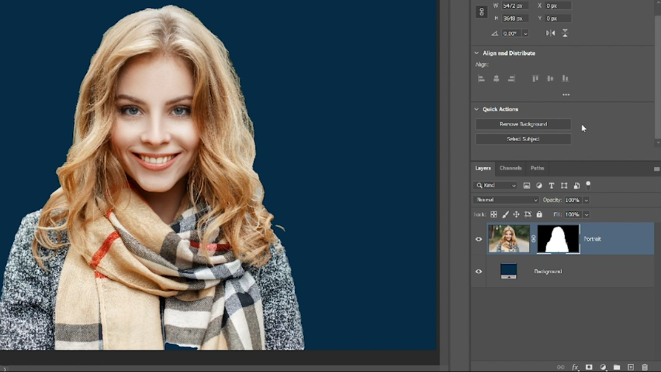661x372 pixels.
Task: Collapse the Align and Distribute section
Action: [477, 53]
